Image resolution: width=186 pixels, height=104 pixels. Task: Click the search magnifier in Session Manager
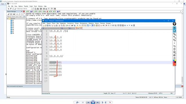(x=24, y=17)
